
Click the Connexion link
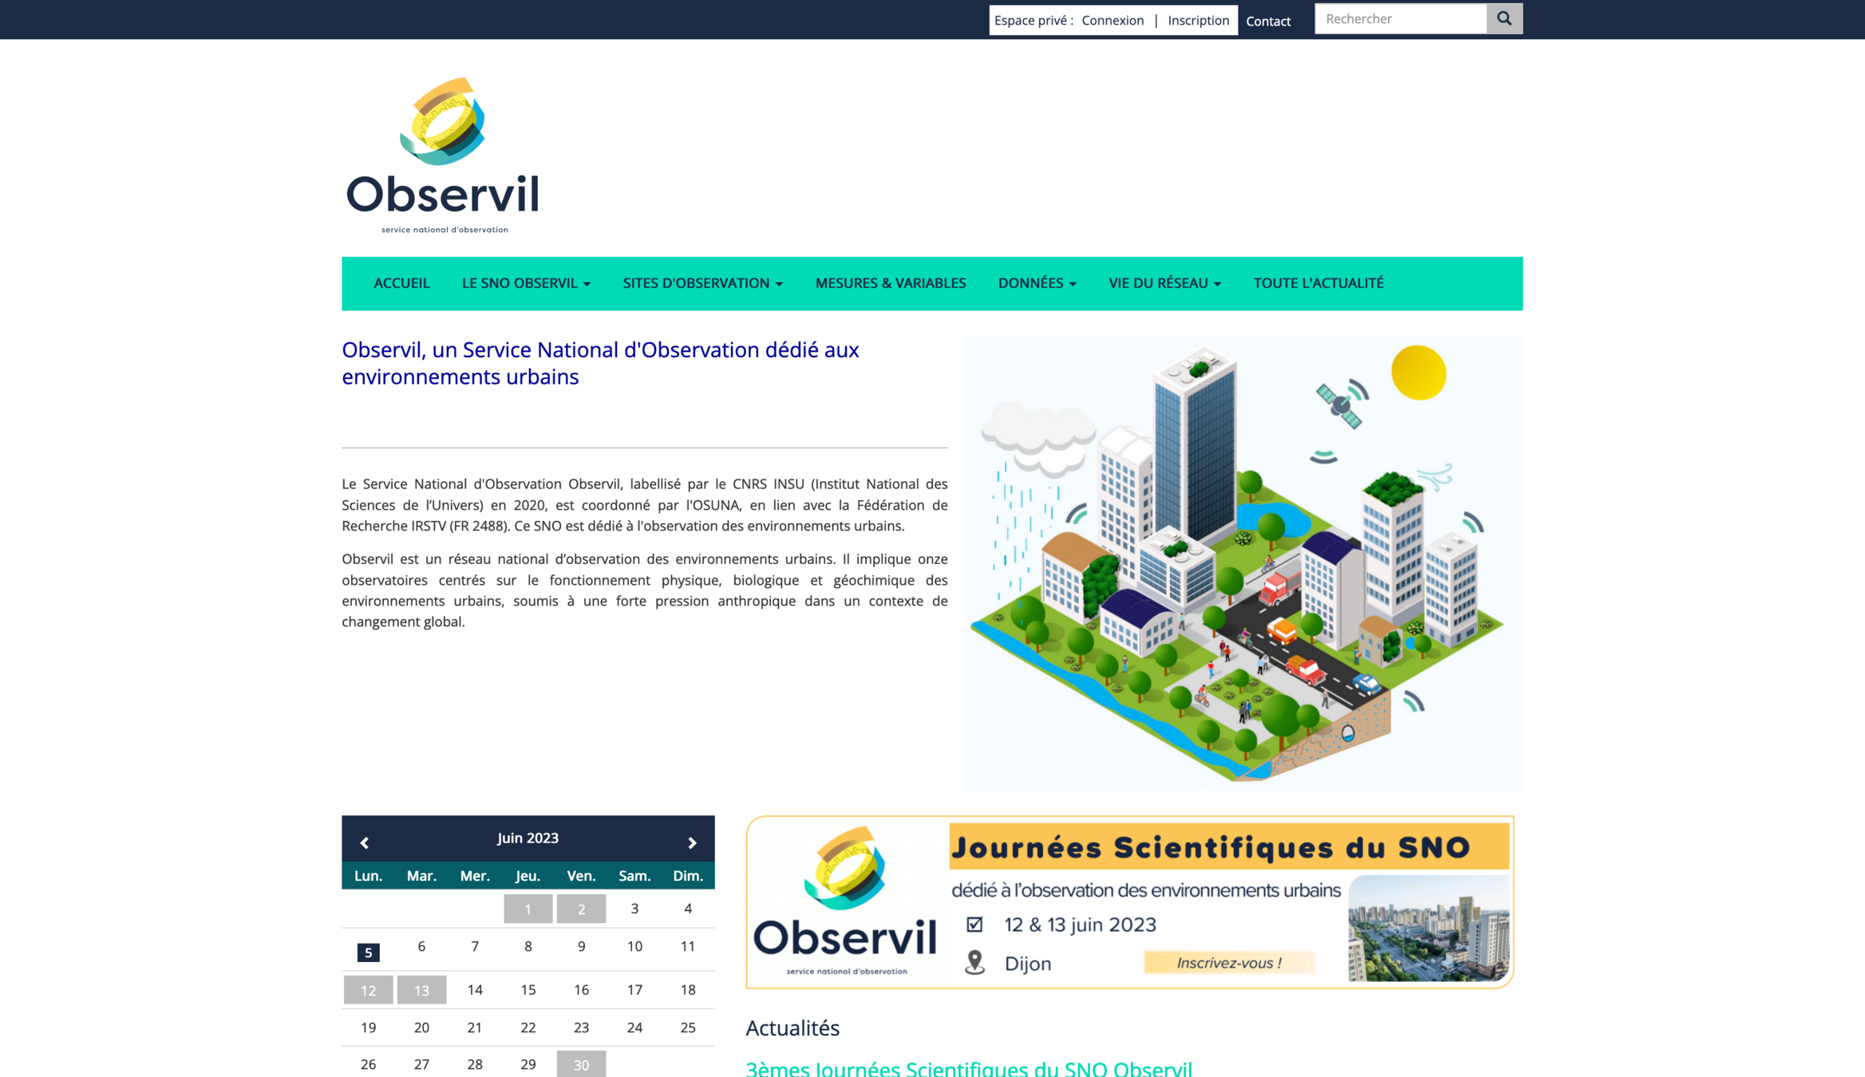(1112, 21)
